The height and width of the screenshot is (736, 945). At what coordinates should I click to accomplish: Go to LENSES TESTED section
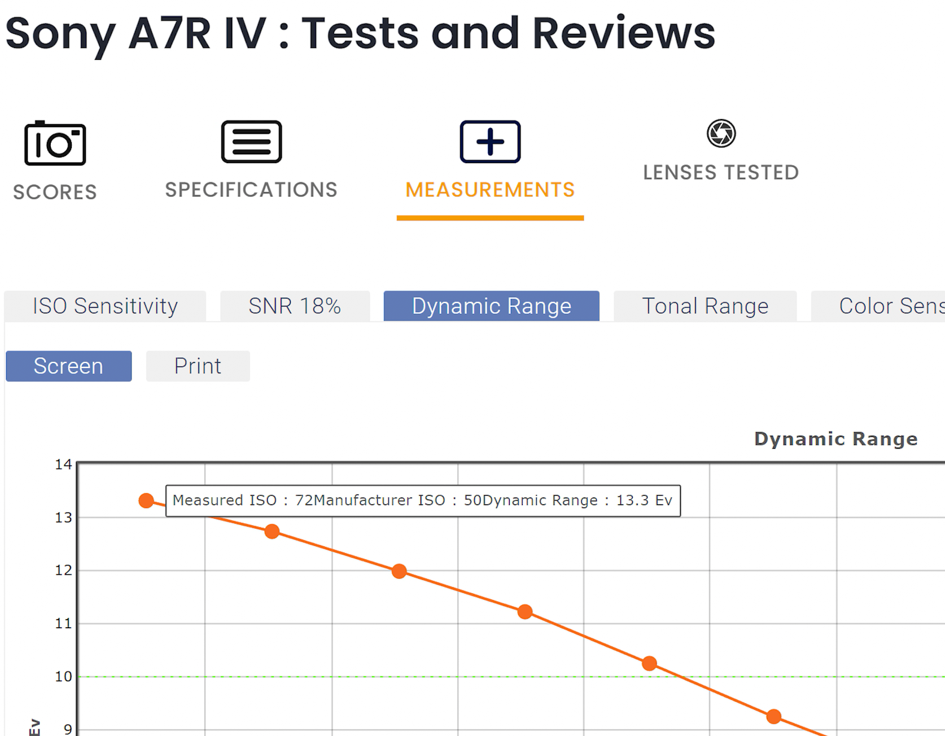pos(721,173)
